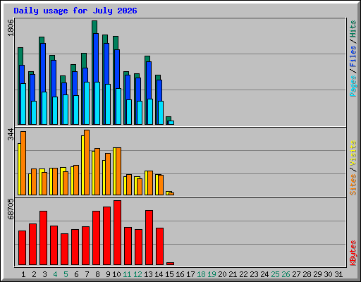Click the cyan Pages bar for day 15
The height and width of the screenshot is (282, 361).
coord(171,123)
